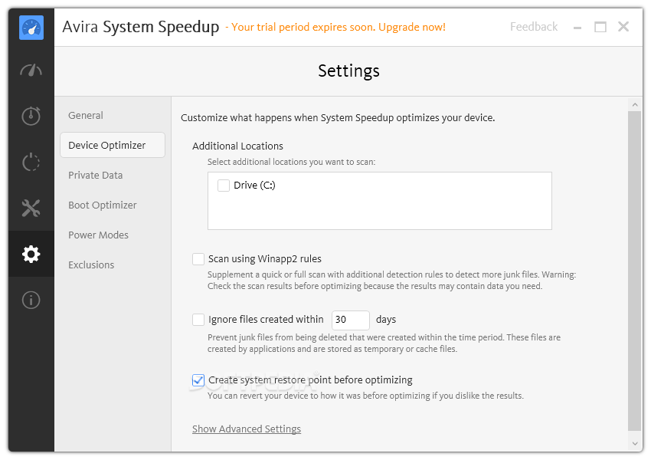Enable Ignore files created within checkbox

coord(198,320)
